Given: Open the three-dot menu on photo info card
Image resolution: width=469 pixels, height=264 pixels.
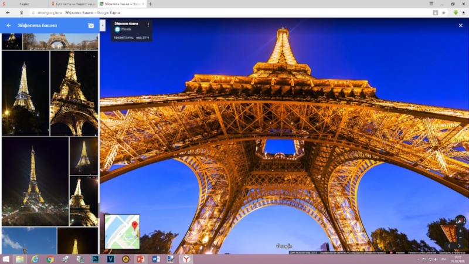Looking at the screenshot, I should (148, 25).
